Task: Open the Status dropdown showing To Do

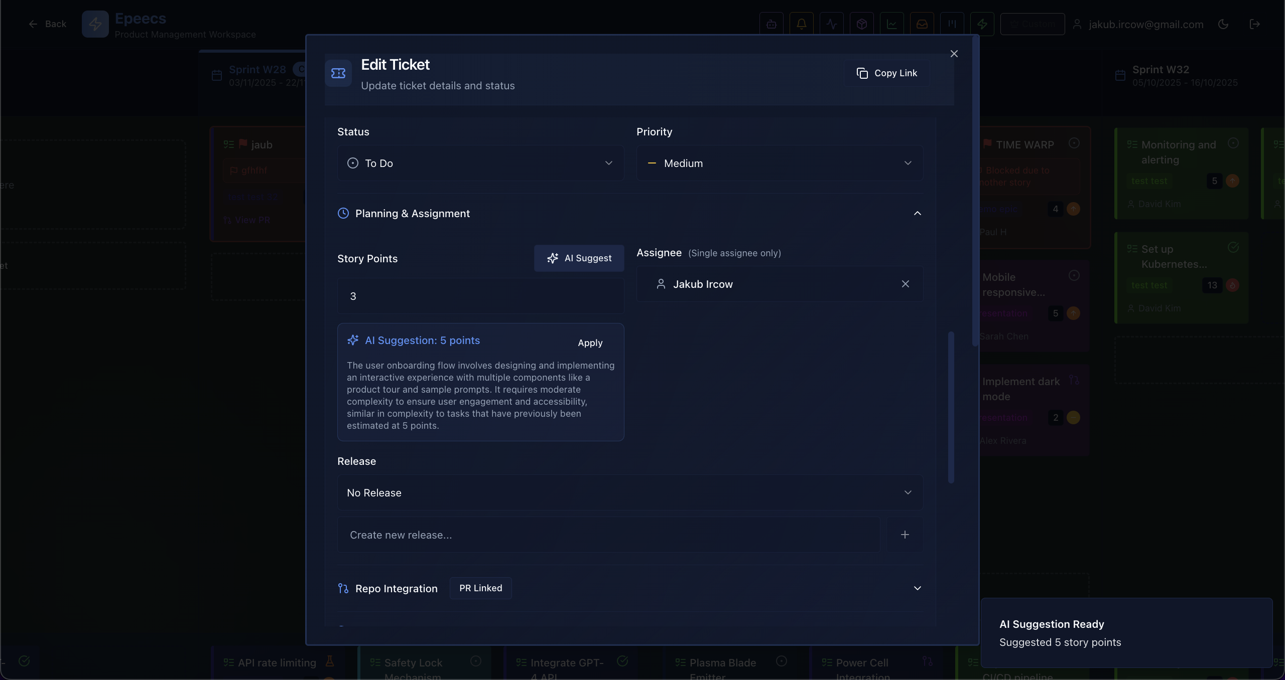Action: [480, 163]
